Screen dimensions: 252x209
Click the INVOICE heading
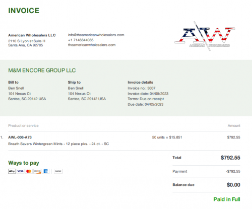click(24, 11)
